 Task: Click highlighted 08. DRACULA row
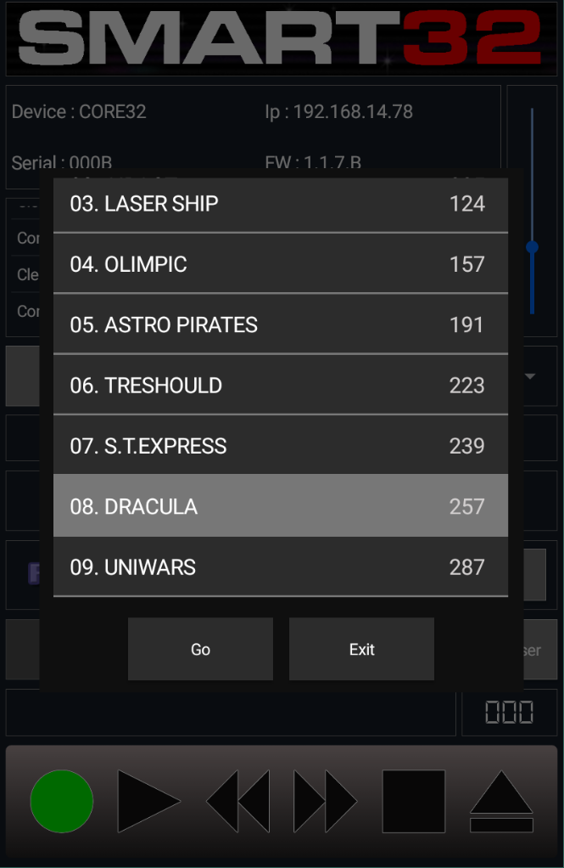[281, 506]
